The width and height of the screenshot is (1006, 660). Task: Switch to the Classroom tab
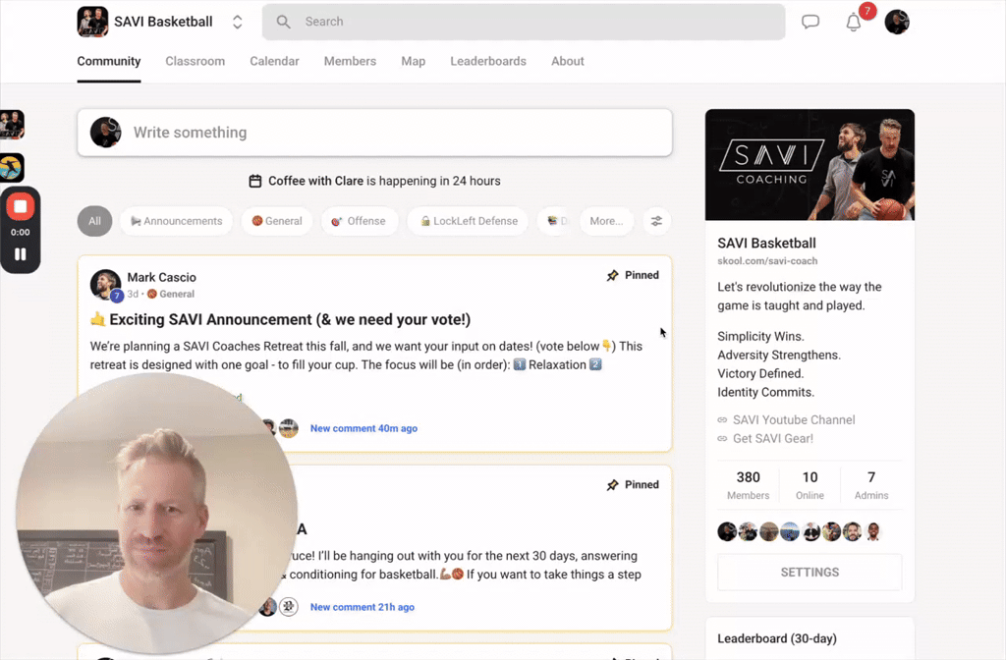(196, 61)
